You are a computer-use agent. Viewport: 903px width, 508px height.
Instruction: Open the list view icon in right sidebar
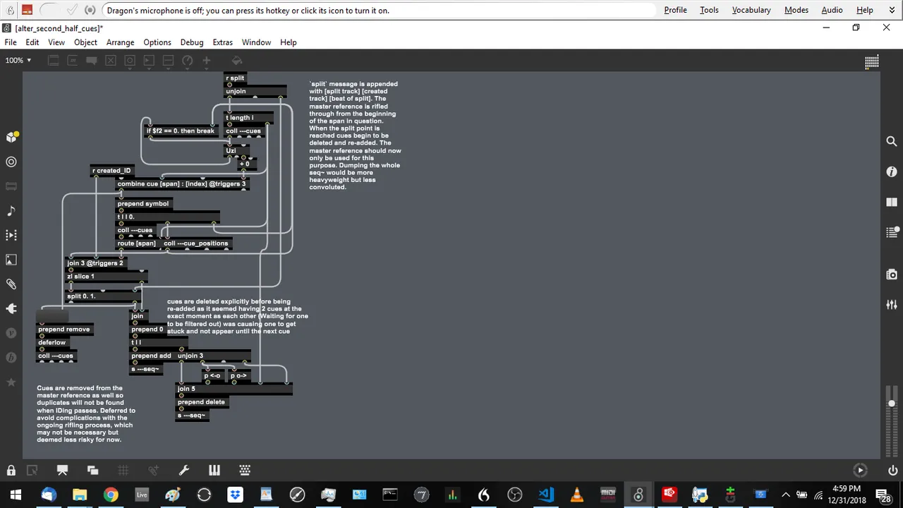pos(892,232)
